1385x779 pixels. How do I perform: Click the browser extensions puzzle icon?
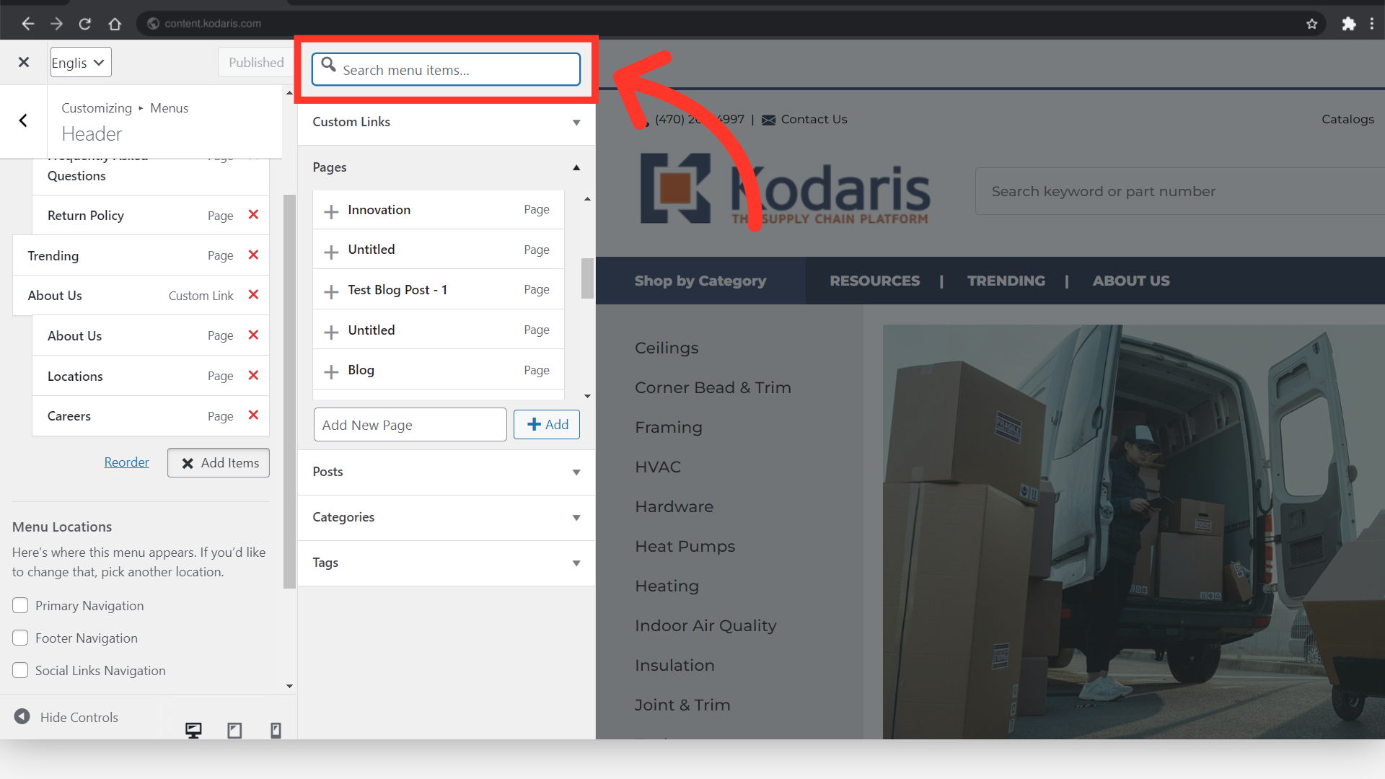1348,24
